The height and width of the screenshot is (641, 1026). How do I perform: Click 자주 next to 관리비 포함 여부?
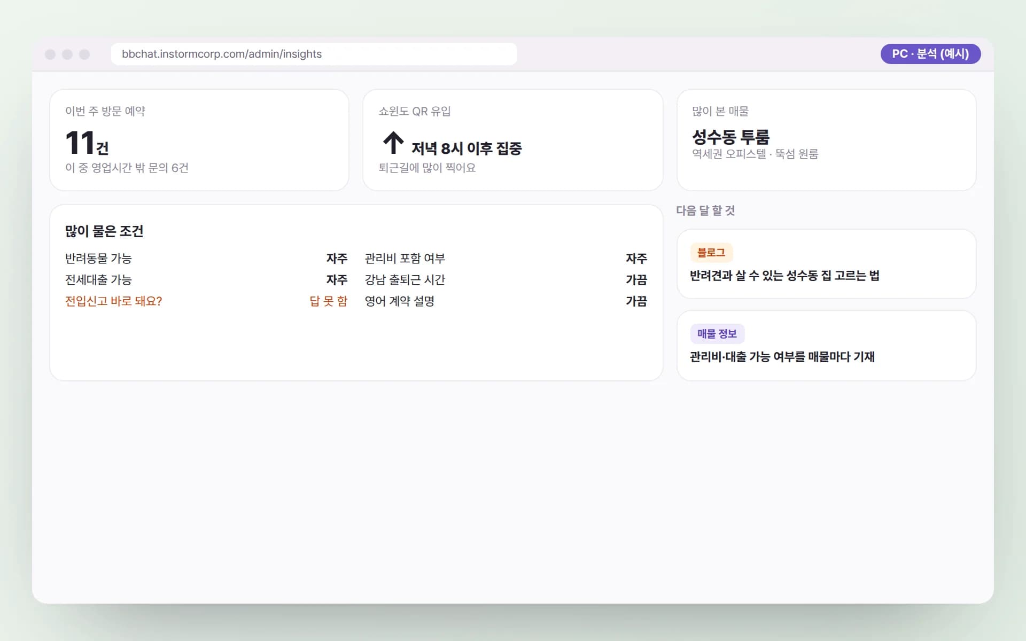click(636, 259)
